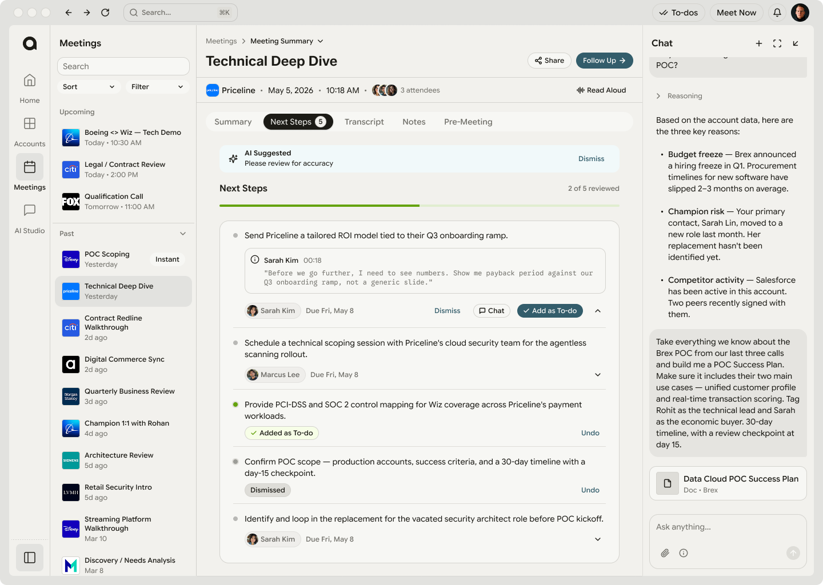Open the Notes tab

coord(414,122)
